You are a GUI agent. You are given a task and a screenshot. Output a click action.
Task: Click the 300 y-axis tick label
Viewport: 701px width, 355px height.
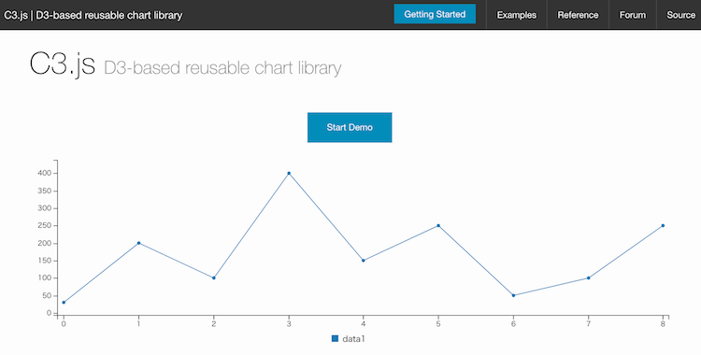[45, 208]
